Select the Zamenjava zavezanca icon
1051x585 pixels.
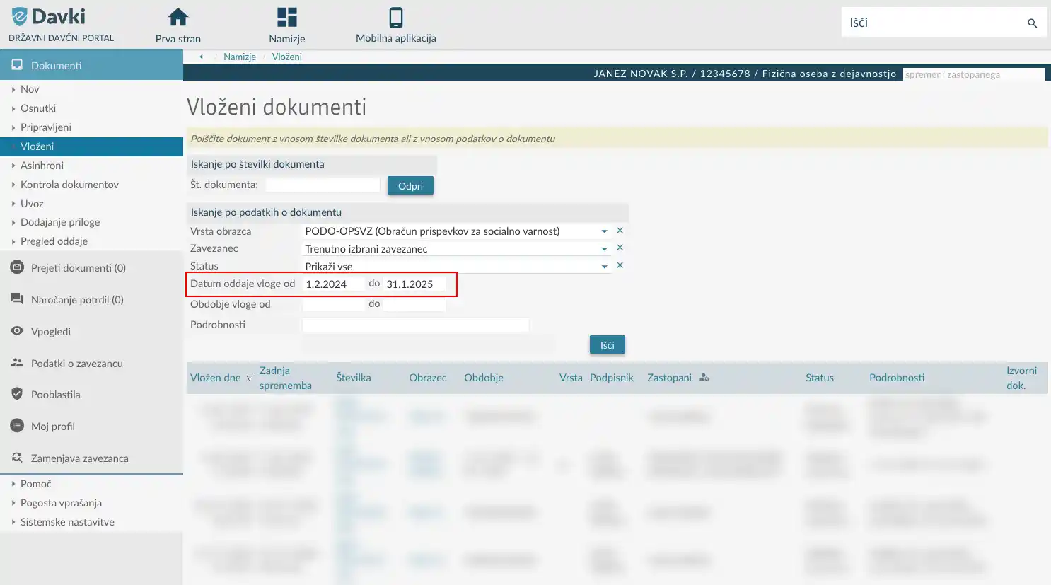coord(17,458)
